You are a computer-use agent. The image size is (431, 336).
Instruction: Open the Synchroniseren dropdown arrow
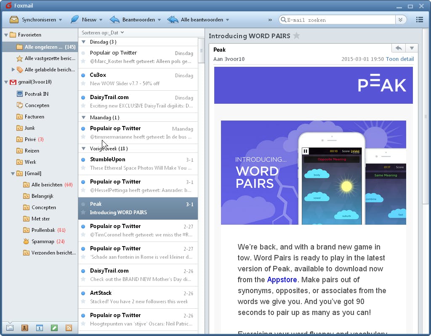60,20
